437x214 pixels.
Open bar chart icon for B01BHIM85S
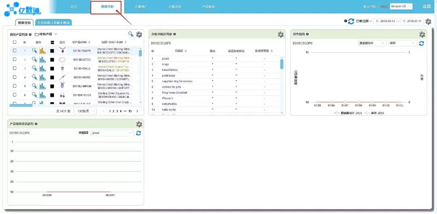pos(42,78)
